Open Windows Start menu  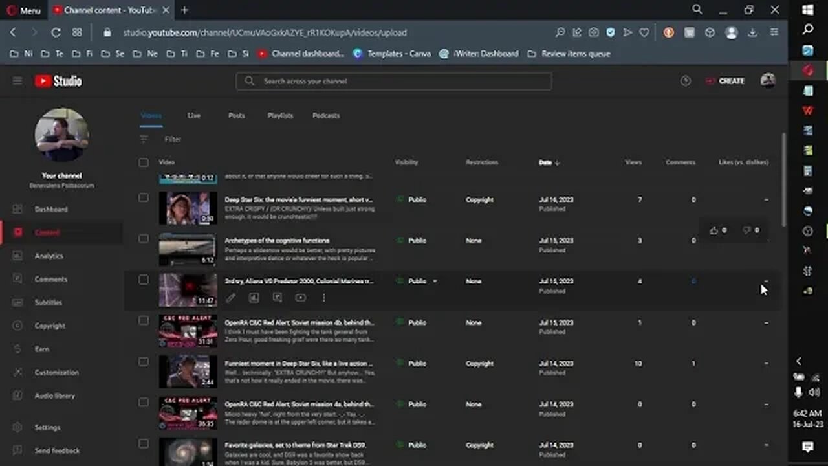point(808,10)
